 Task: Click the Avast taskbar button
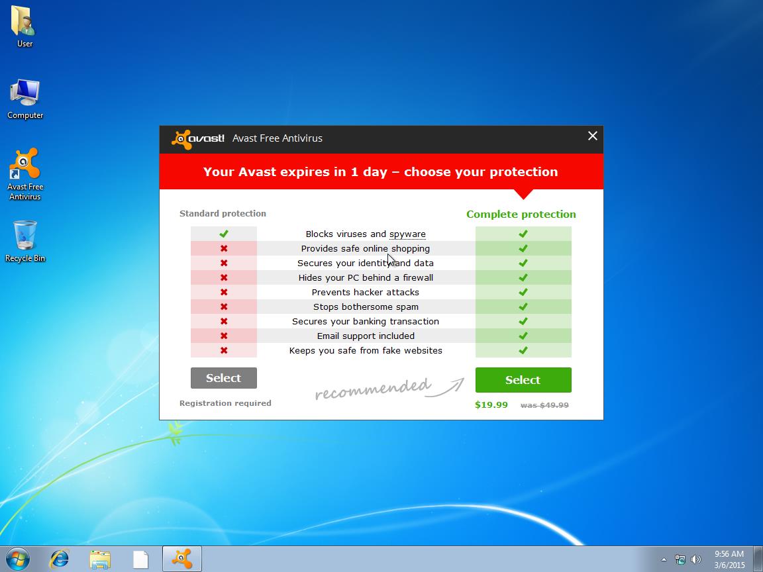coord(181,559)
